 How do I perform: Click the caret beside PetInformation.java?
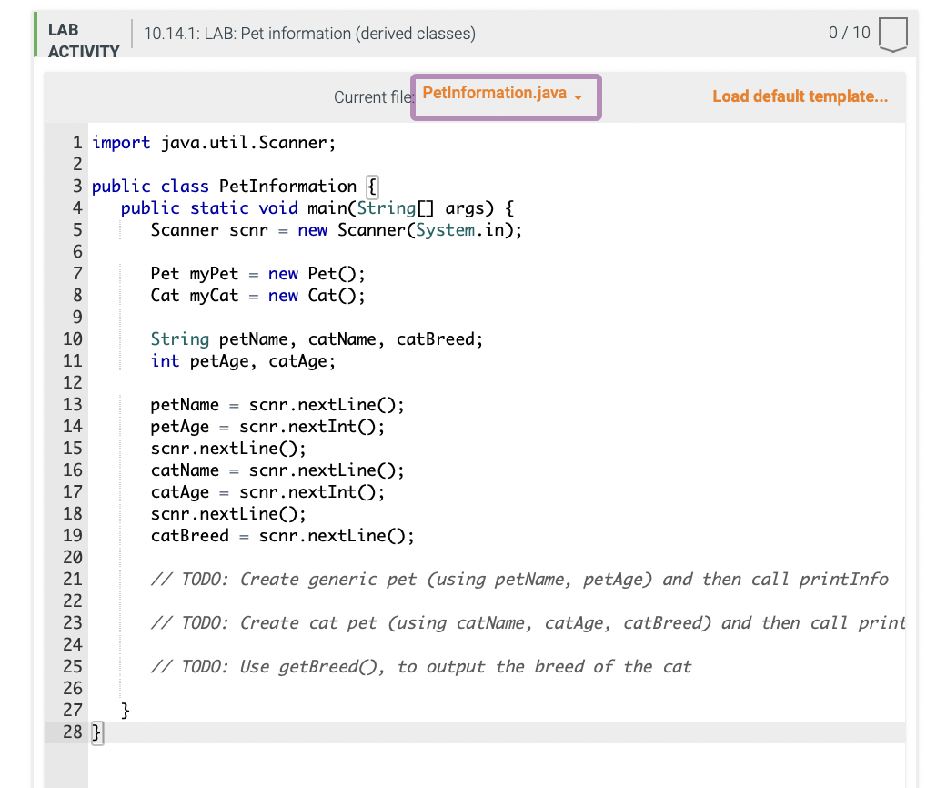(x=579, y=97)
